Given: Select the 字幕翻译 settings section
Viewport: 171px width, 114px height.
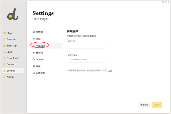Looking at the screenshot, I should pyautogui.click(x=46, y=46).
